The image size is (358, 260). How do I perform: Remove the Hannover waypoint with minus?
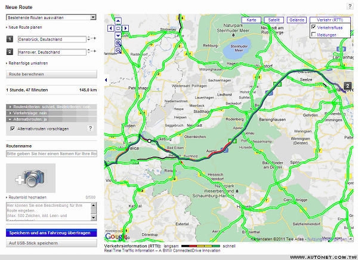click(92, 51)
